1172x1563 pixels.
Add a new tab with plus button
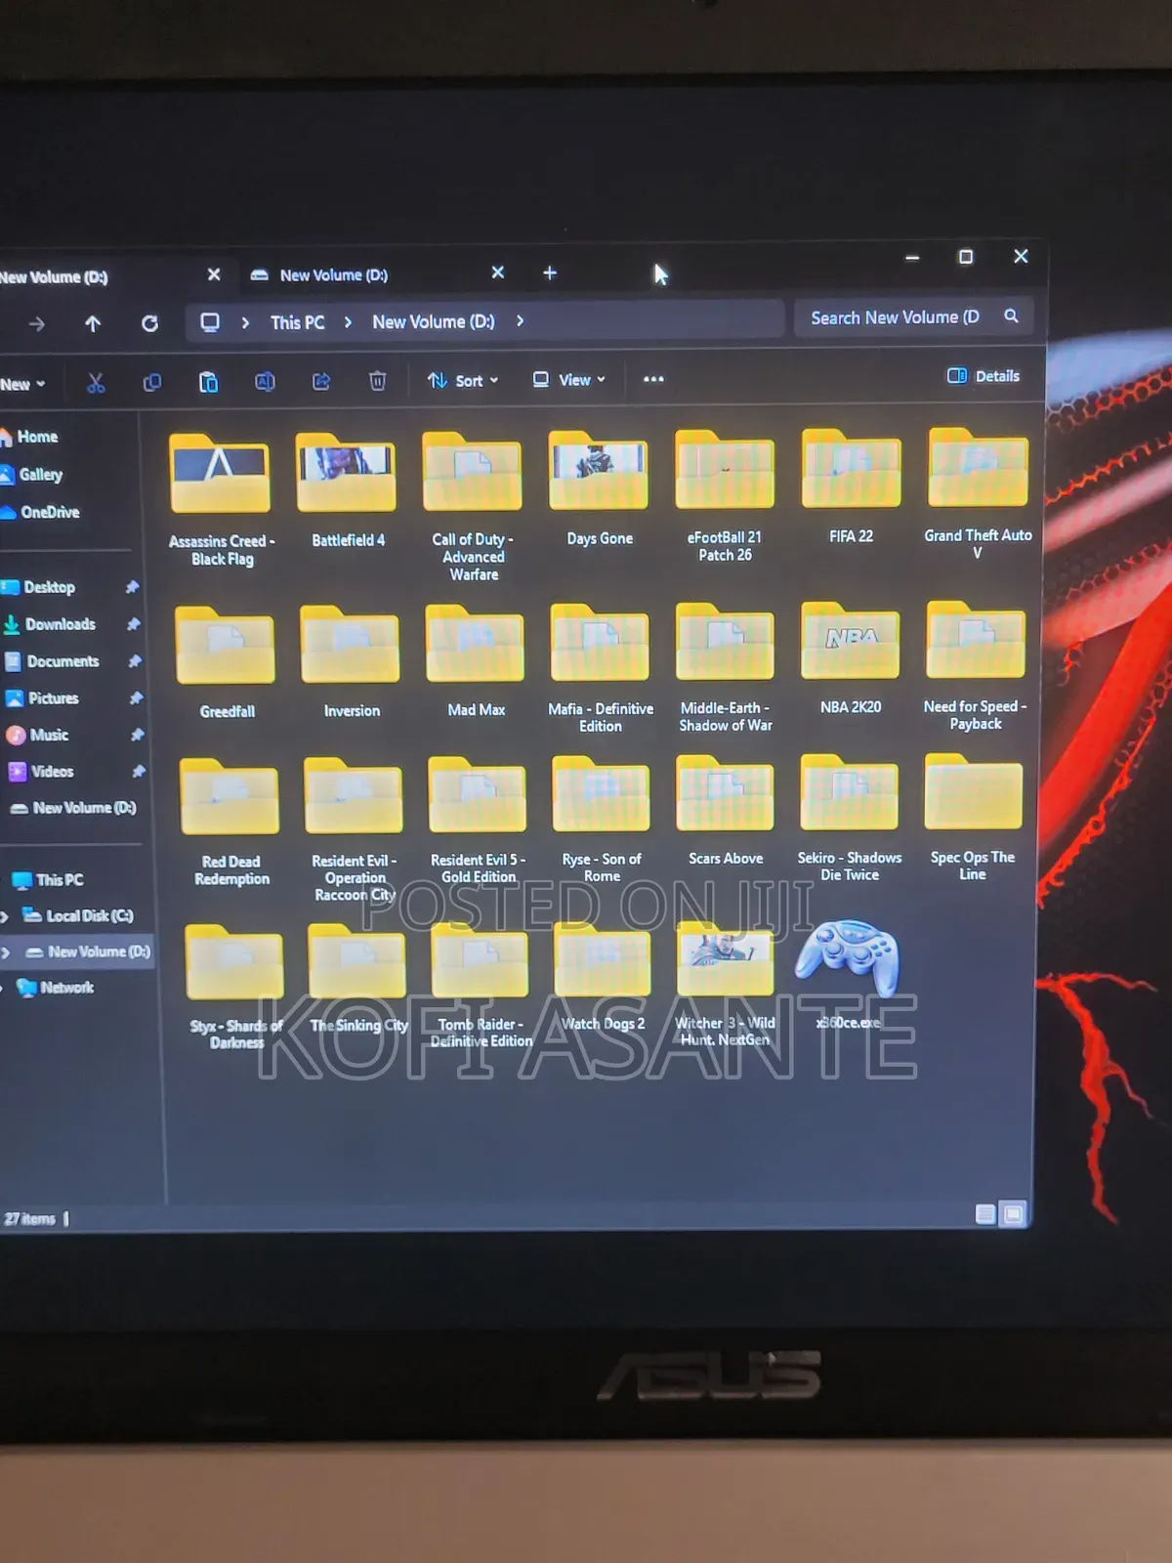coord(550,273)
